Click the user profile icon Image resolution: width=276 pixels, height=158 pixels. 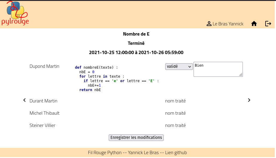pos(209,24)
